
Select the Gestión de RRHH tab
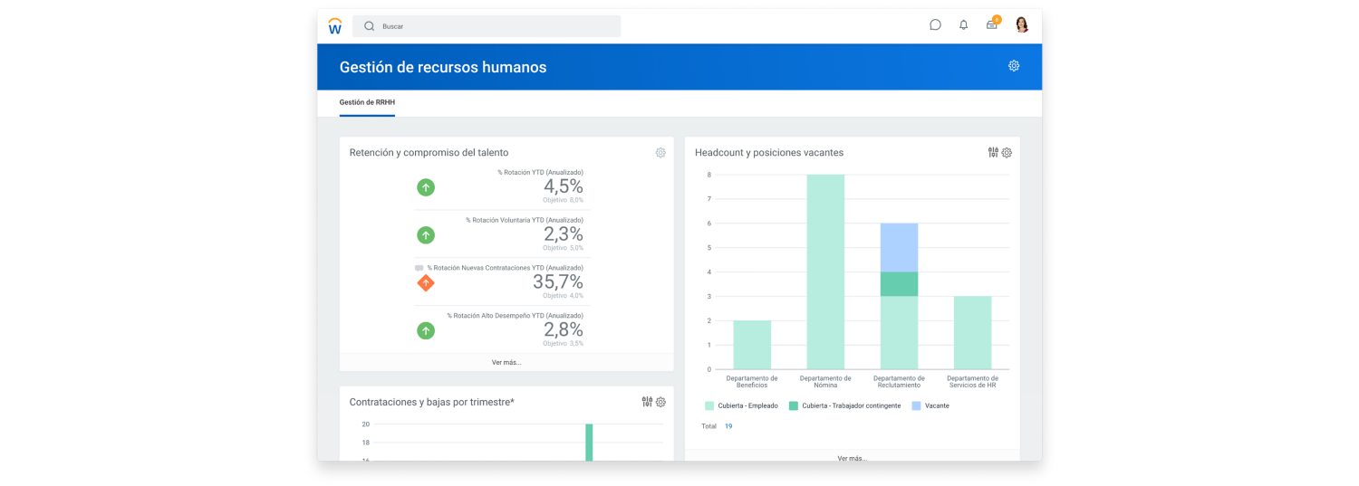(367, 103)
